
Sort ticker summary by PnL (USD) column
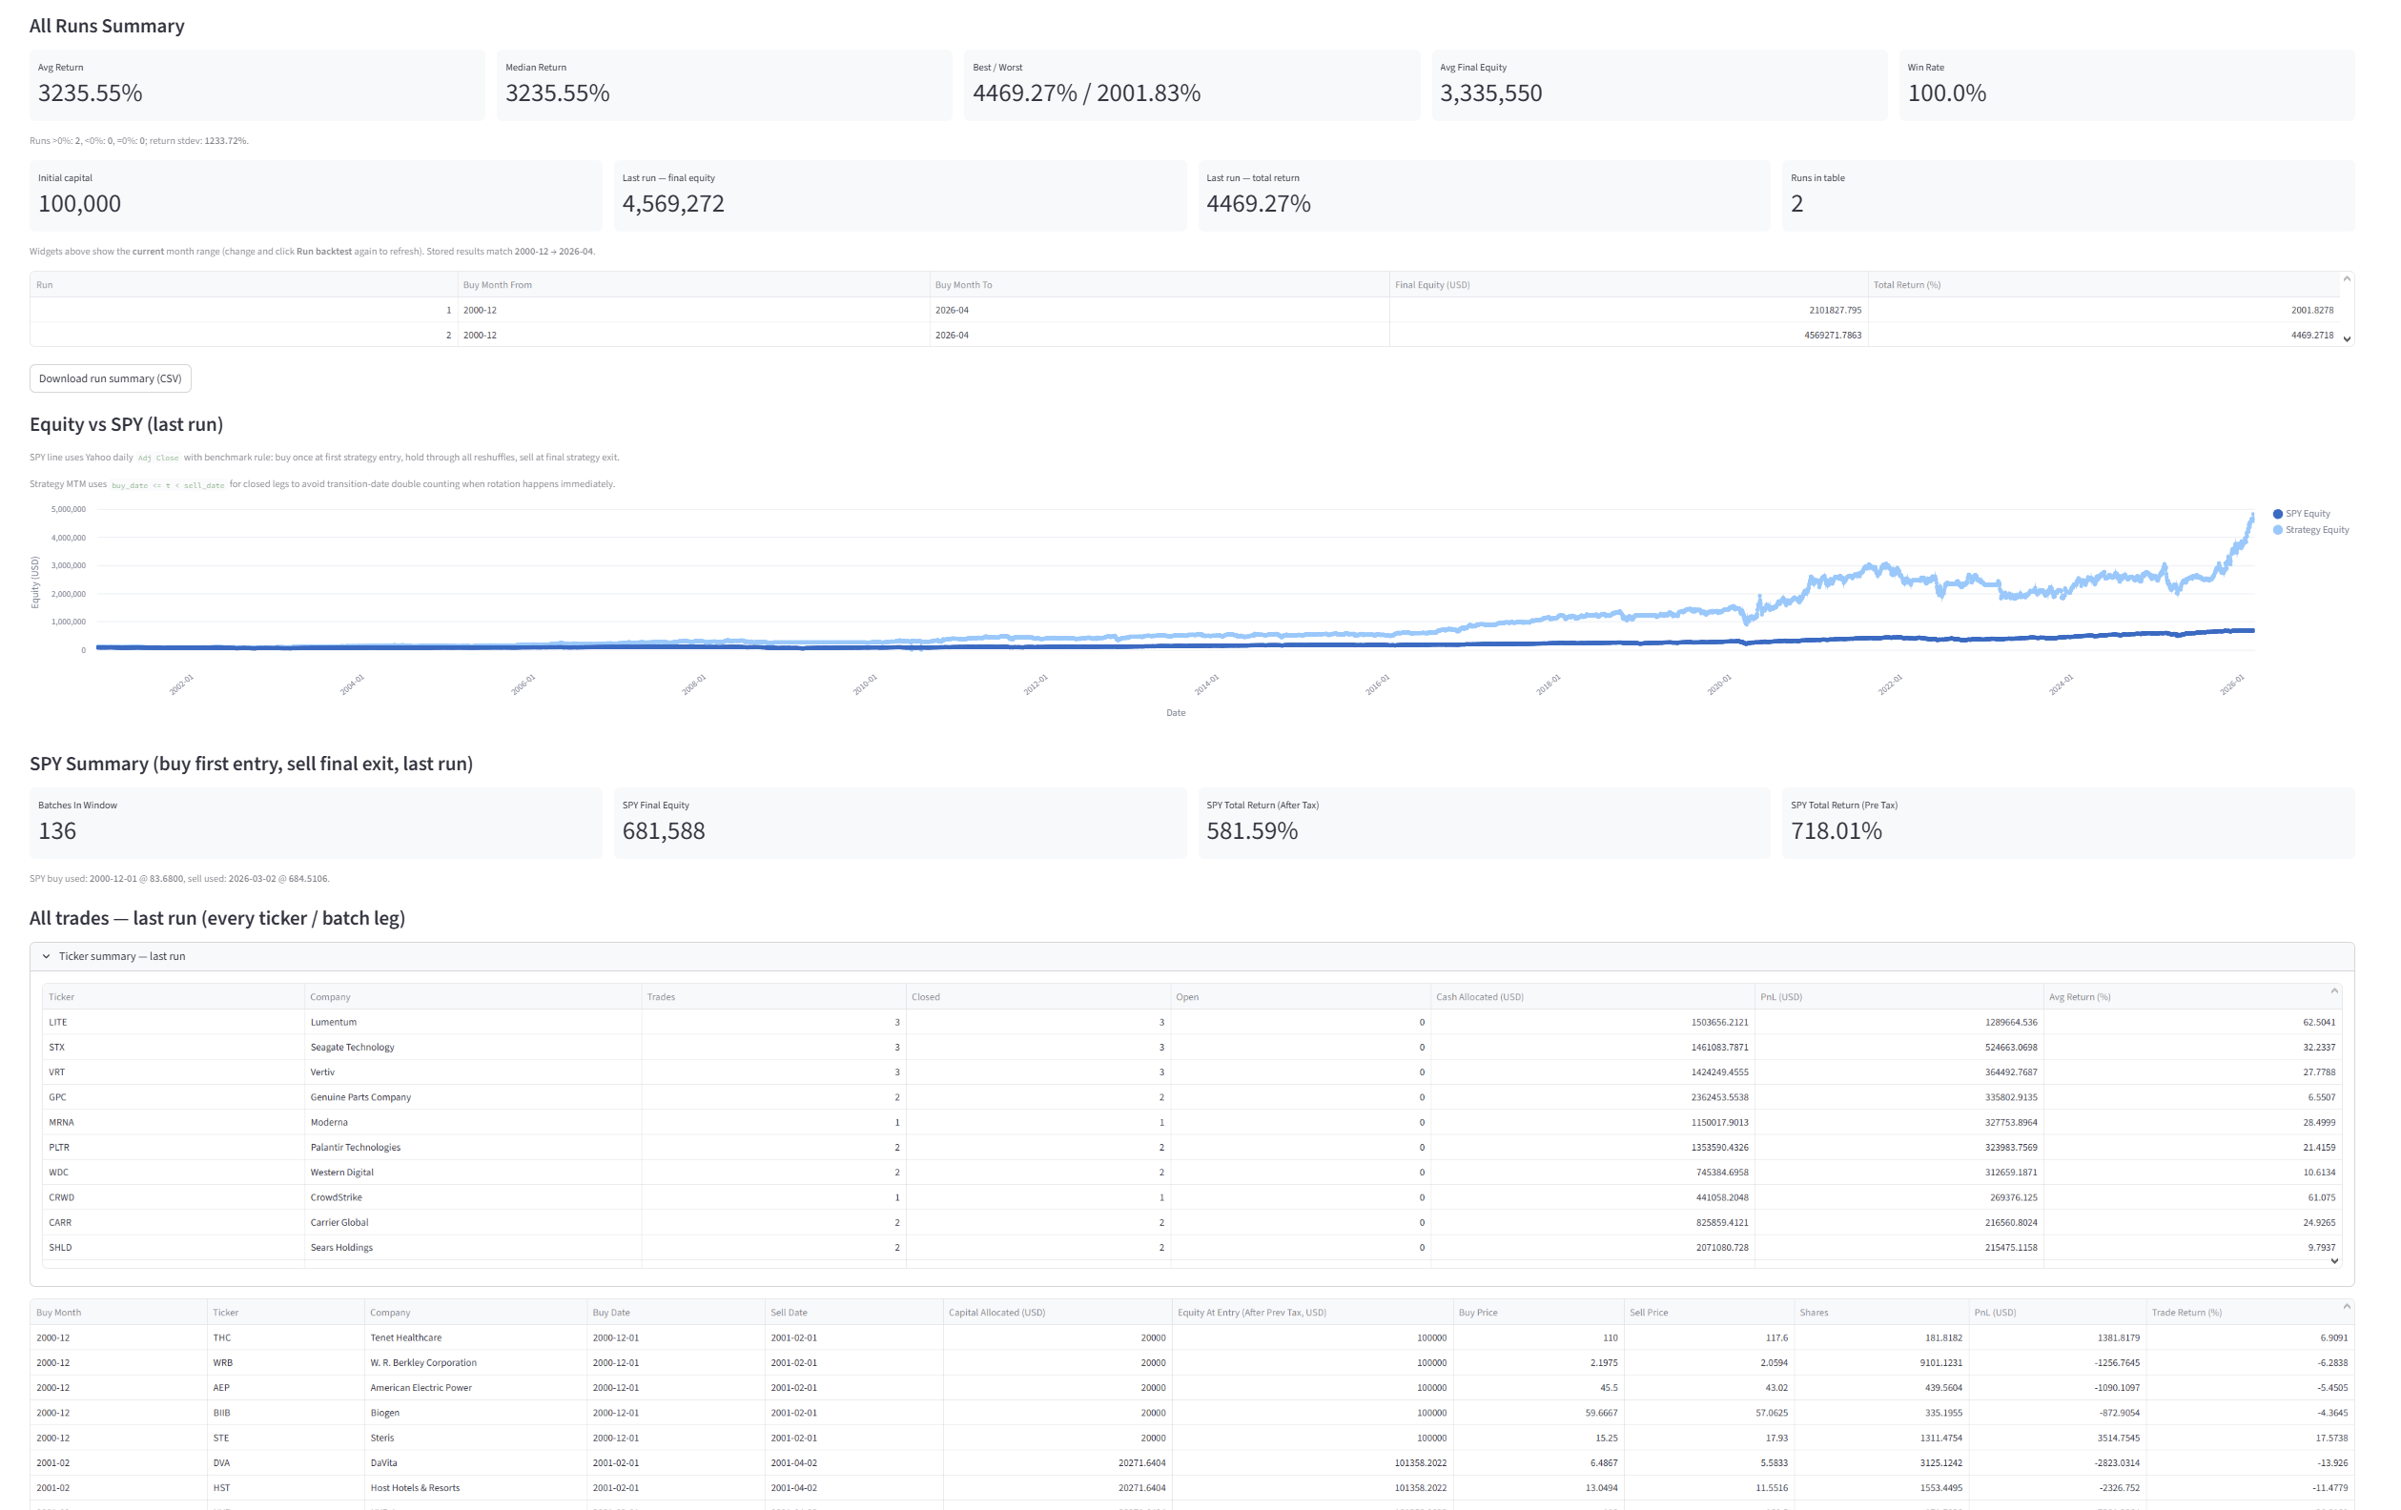[1781, 997]
